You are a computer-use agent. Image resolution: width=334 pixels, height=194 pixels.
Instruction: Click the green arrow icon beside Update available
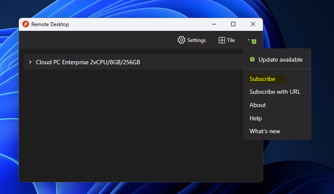[252, 60]
